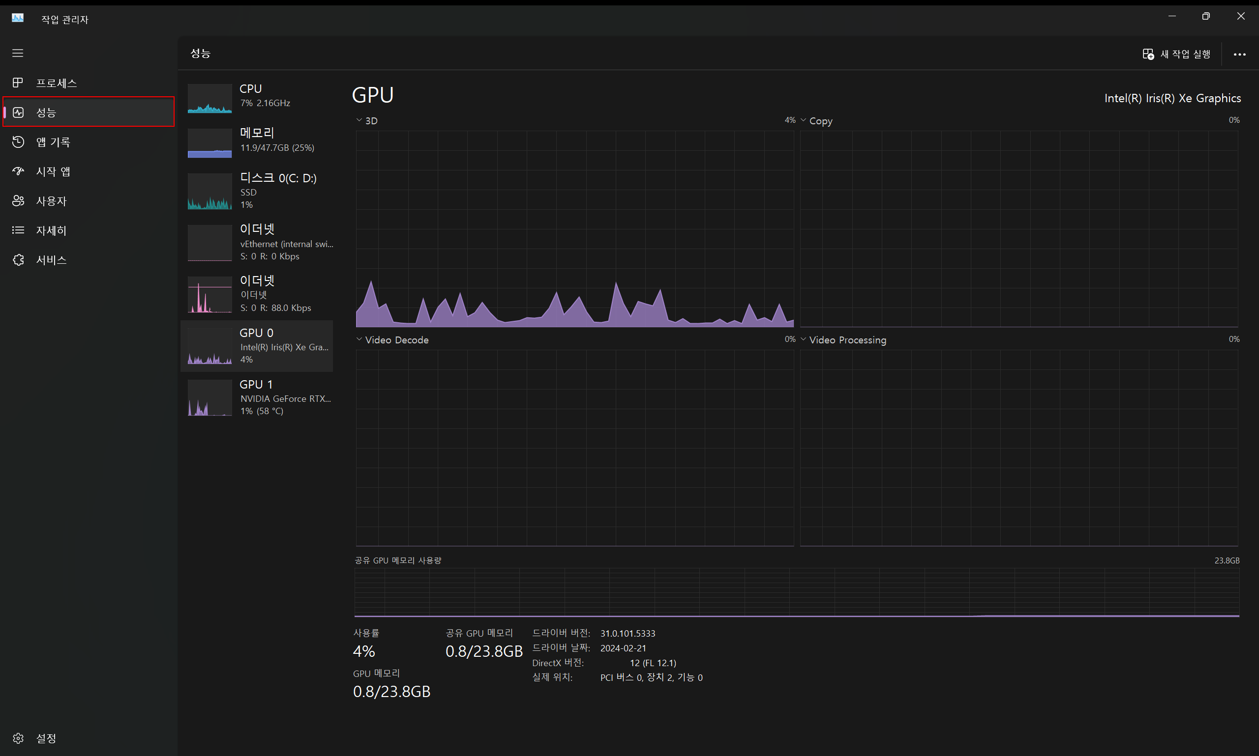
Task: Open 설정 (Settings) gear icon
Action: tap(18, 738)
